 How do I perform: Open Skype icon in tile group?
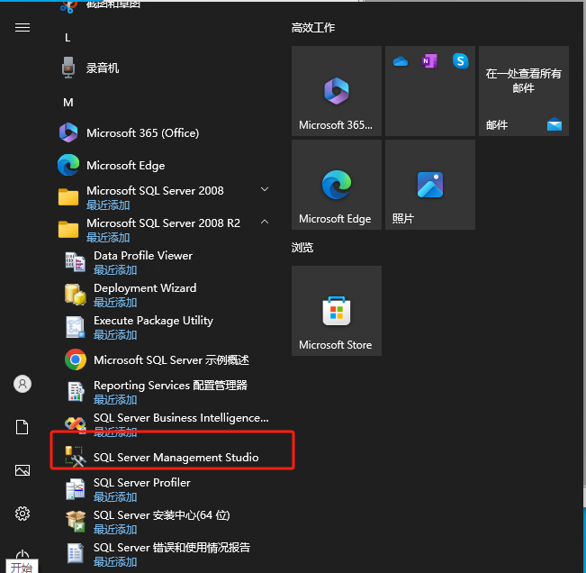point(461,61)
